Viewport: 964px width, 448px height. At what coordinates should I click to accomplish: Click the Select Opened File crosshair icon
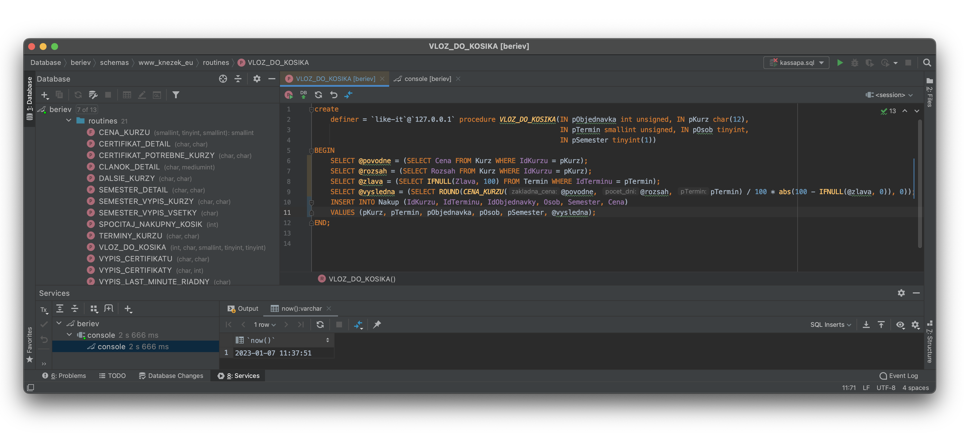[x=223, y=79]
